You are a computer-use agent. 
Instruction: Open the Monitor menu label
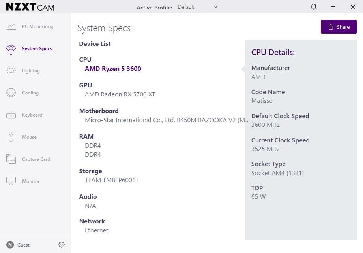(31, 181)
